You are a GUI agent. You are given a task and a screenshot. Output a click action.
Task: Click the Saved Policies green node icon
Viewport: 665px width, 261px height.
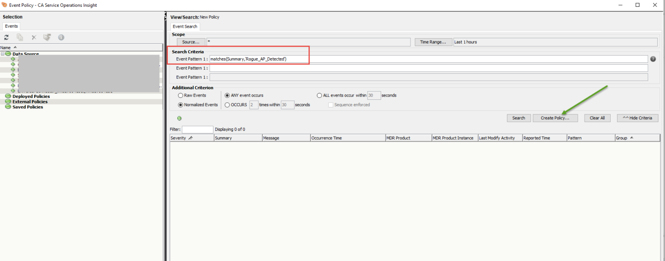click(x=8, y=107)
